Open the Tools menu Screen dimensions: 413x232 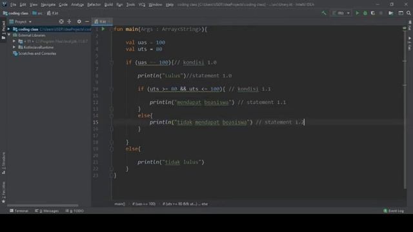[x=130, y=5]
